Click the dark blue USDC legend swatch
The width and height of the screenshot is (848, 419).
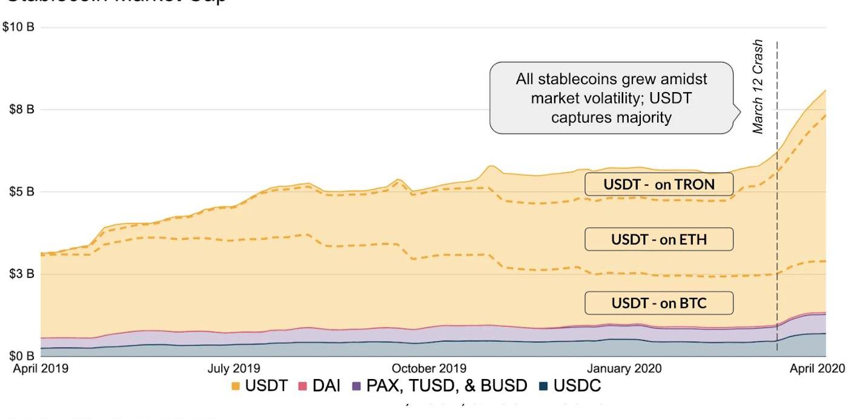pyautogui.click(x=543, y=386)
